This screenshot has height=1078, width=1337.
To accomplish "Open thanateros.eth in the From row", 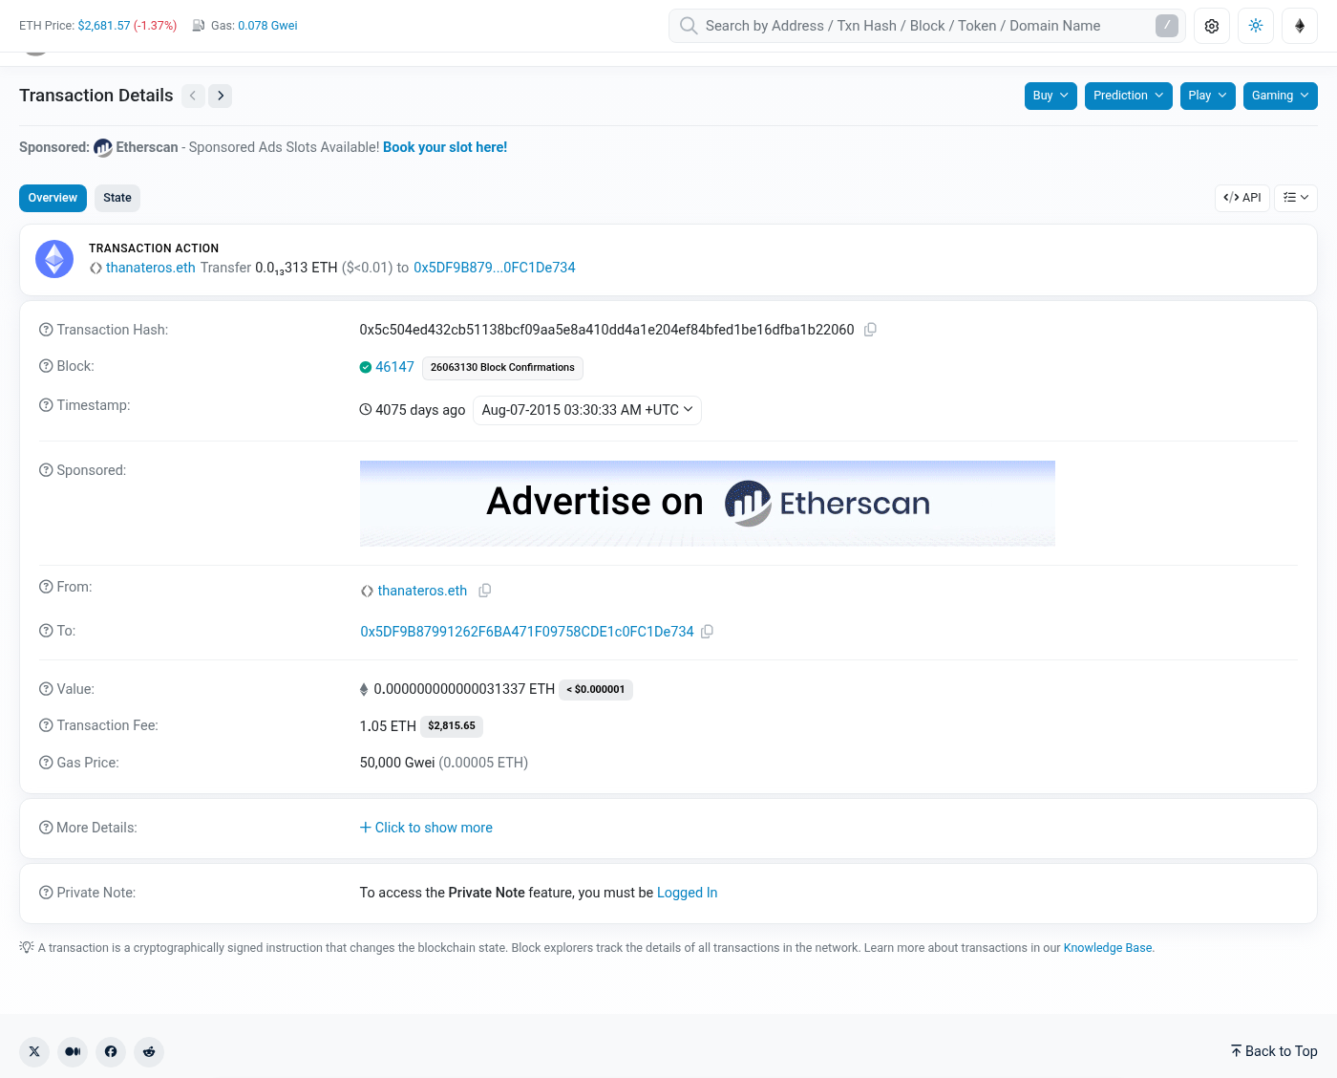I will 422,591.
